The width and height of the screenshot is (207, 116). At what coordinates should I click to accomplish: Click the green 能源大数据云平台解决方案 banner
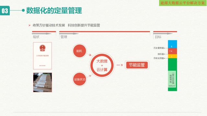click(182, 3)
